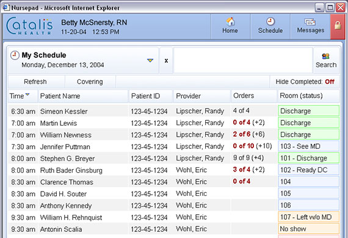
Task: Click the 101 - Discharge status
Action: point(309,158)
